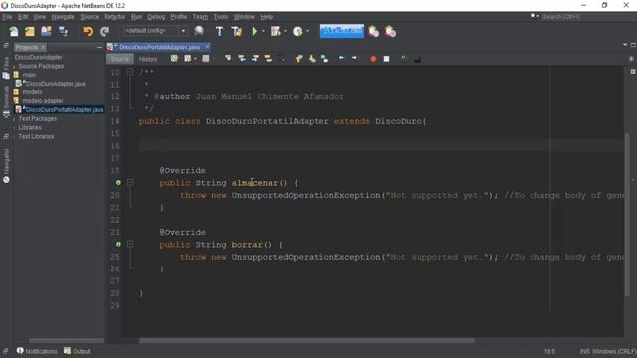Click the editor horizontal scrollbar
The image size is (637, 358).
(308, 340)
